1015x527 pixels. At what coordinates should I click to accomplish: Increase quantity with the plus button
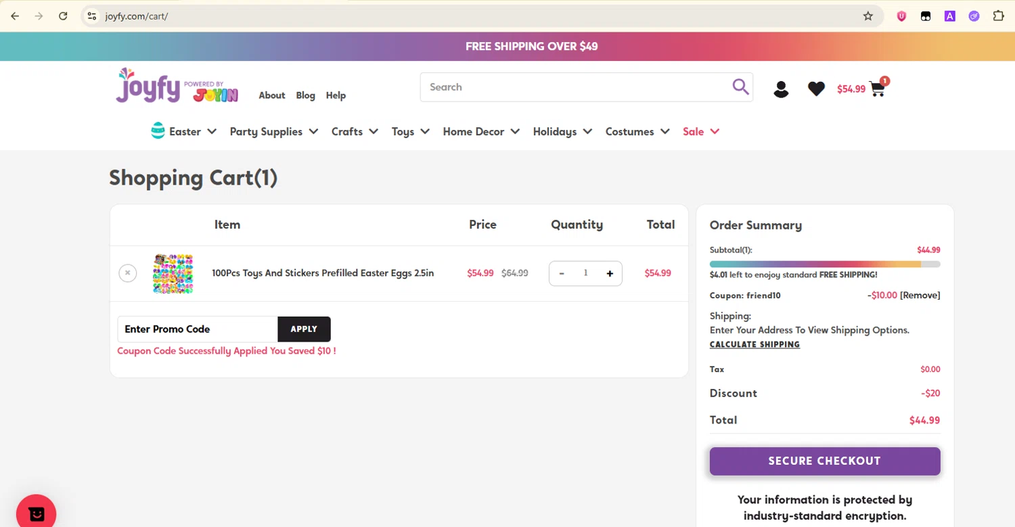(610, 273)
